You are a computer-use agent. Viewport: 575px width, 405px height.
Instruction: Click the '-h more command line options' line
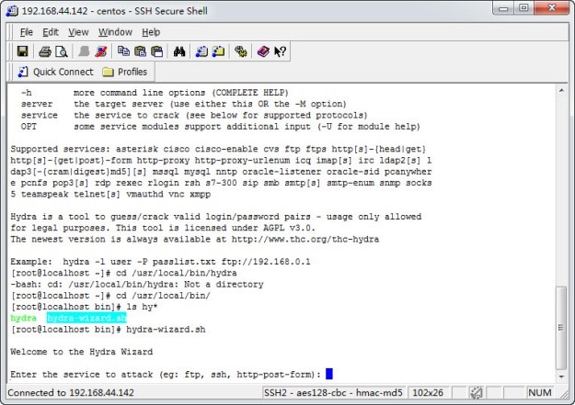pyautogui.click(x=155, y=93)
